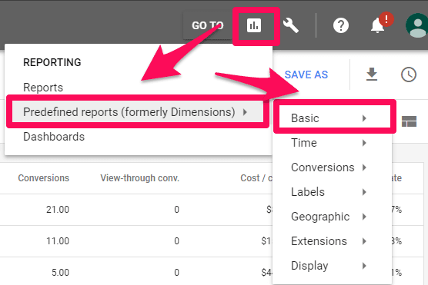Choose Geographic submenu item
The height and width of the screenshot is (285, 428).
(333, 217)
